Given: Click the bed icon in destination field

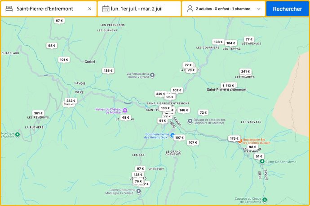Looking at the screenshot, I should pyautogui.click(x=9, y=9).
